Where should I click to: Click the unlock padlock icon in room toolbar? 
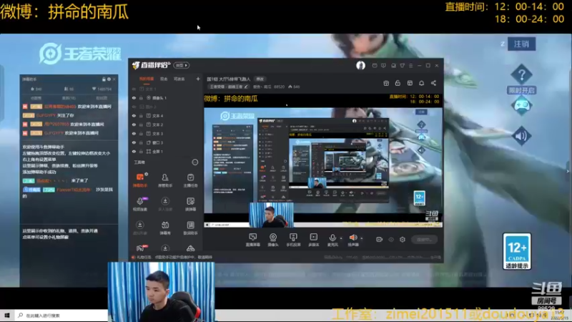tap(398, 83)
